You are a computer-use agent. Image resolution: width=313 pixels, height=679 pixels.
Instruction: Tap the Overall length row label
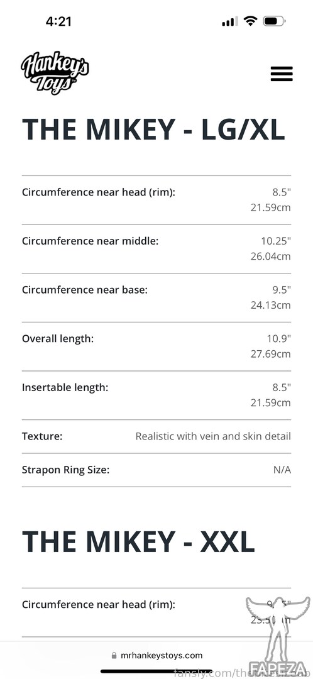coord(58,339)
